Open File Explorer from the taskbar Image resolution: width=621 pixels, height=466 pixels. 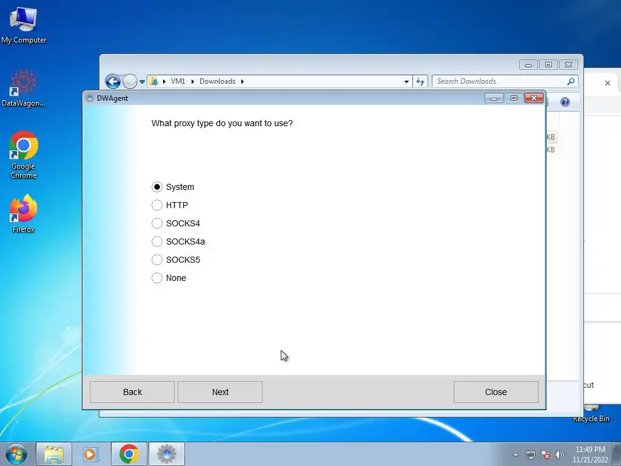click(x=54, y=454)
